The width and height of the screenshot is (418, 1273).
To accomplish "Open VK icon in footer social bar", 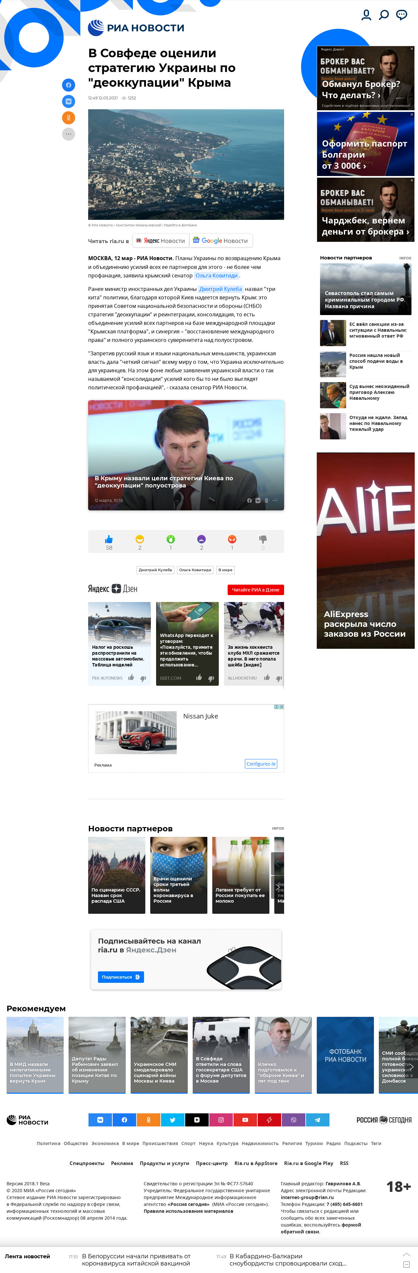I will (x=100, y=1120).
